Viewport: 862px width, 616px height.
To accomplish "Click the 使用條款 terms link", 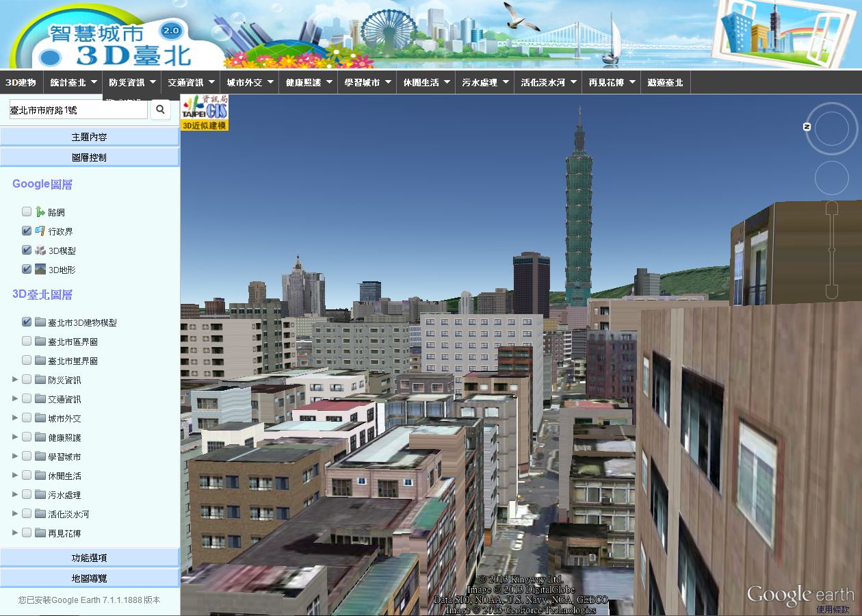I will pos(832,609).
